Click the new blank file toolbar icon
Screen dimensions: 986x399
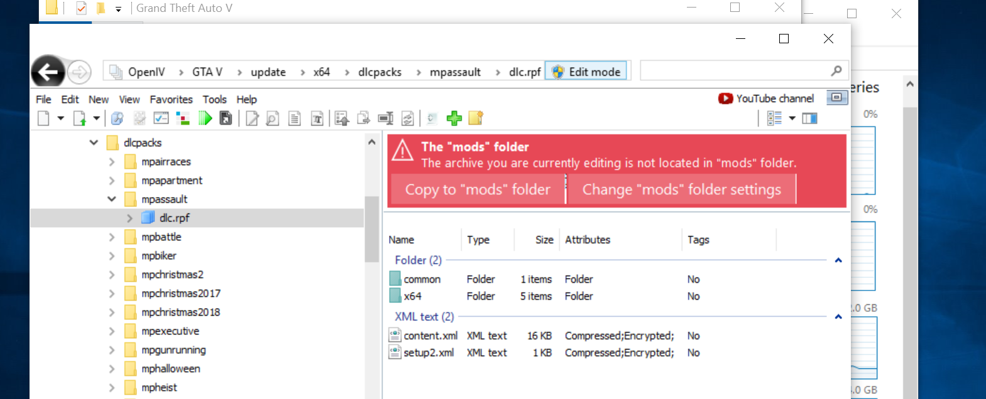[43, 118]
